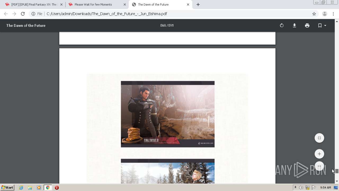Image resolution: width=339 pixels, height=191 pixels.
Task: Launch Internet Explorer from the taskbar
Action: (21, 188)
